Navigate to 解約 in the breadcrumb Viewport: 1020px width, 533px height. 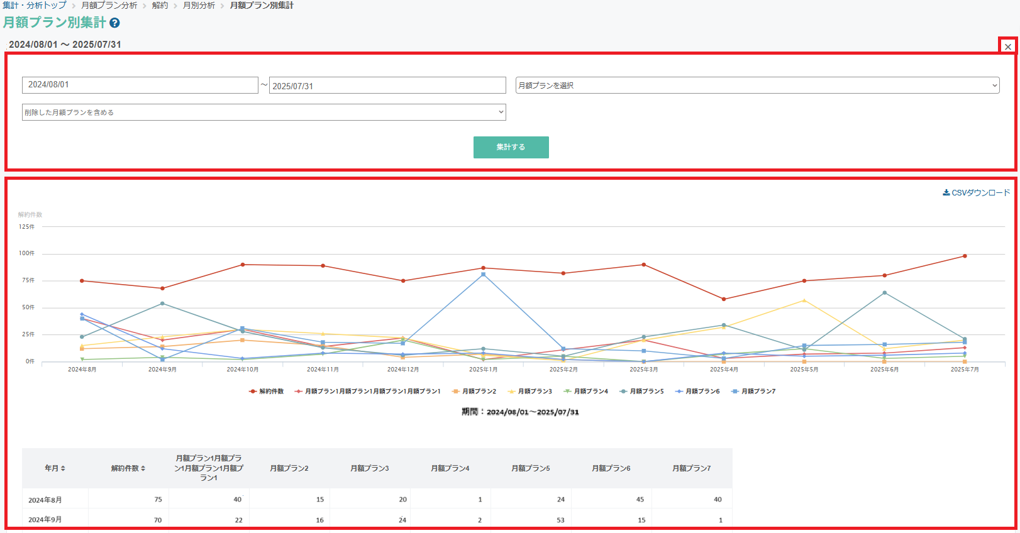[x=160, y=5]
